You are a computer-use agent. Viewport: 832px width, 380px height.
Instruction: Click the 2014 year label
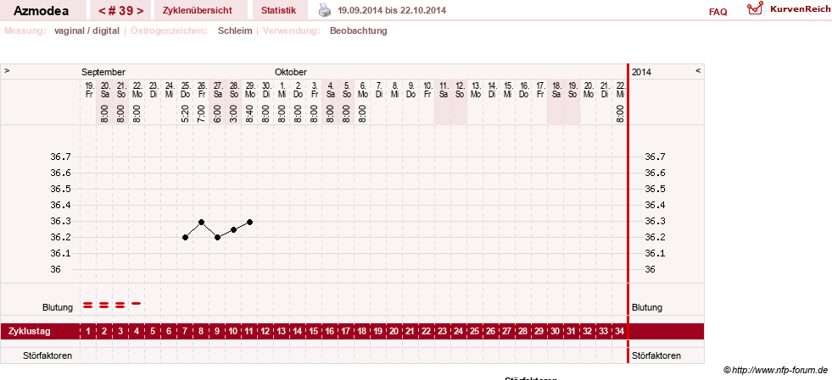coord(641,72)
